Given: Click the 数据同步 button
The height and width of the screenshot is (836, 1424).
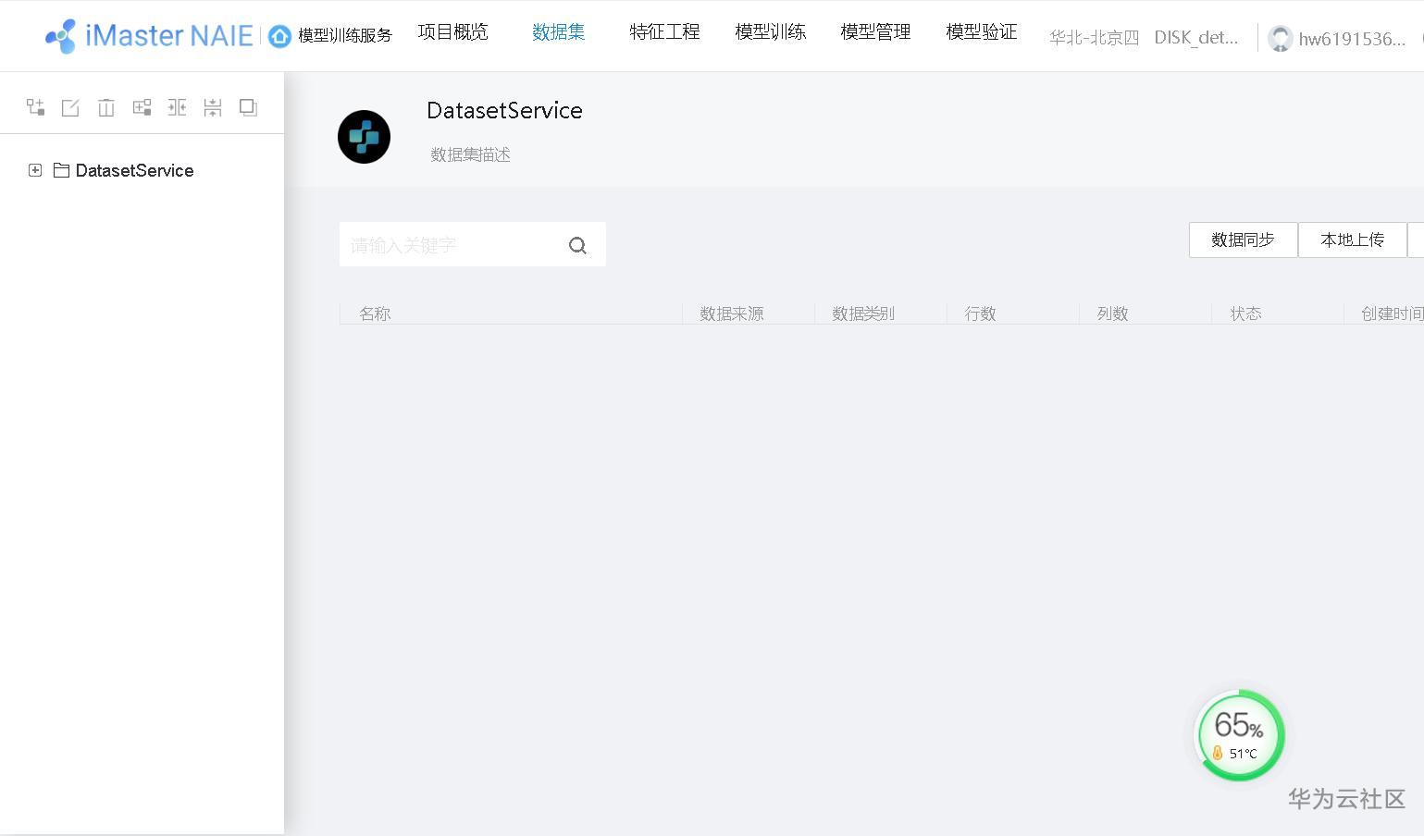Looking at the screenshot, I should pos(1243,240).
